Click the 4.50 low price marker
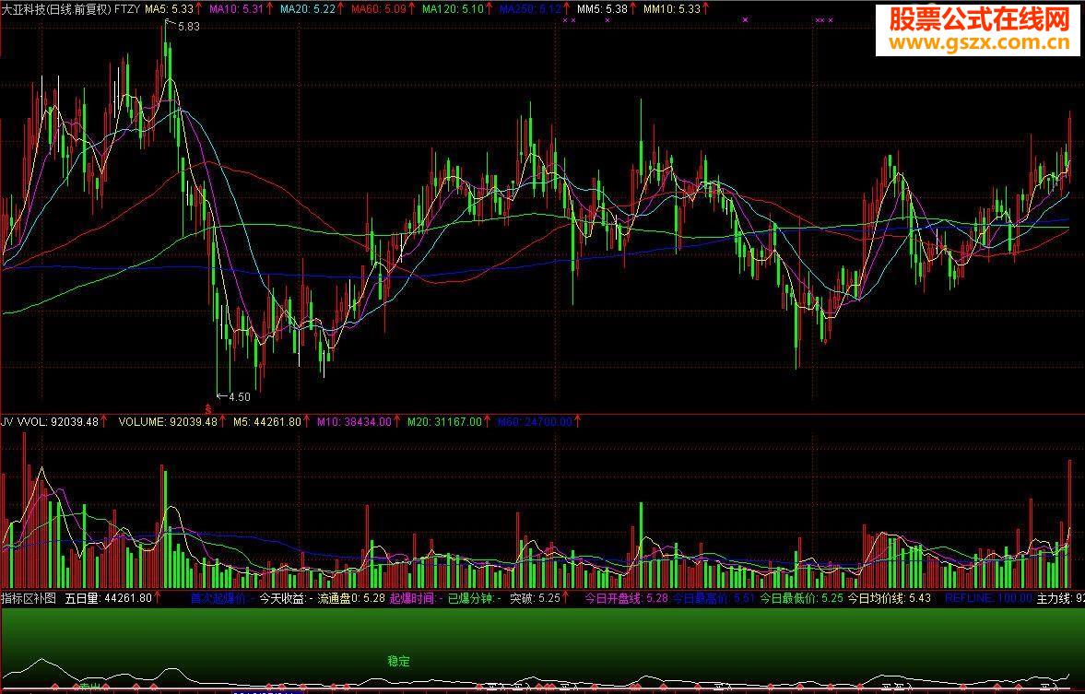1085x694 pixels. point(240,396)
